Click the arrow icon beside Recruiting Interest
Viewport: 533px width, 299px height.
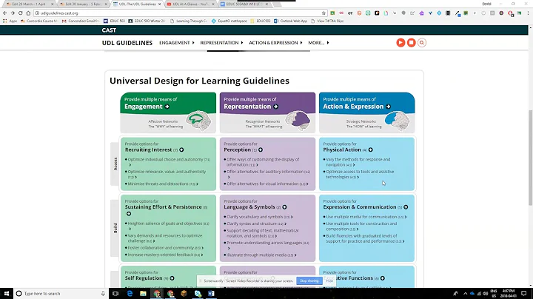181,149
